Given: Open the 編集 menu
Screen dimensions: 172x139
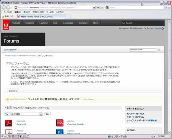Looking at the screenshot, I should point(18,12).
